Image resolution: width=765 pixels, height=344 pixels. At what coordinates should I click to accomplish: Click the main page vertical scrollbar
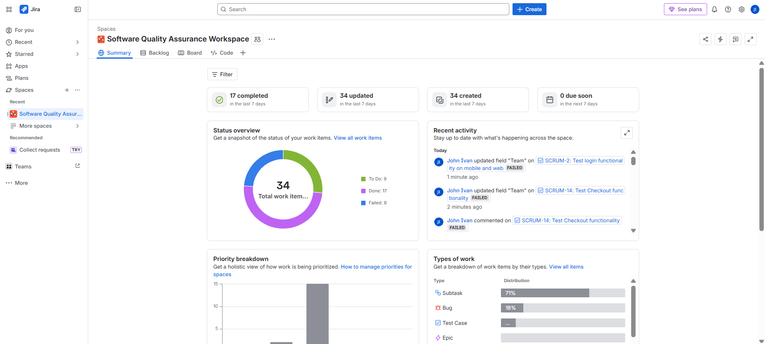pyautogui.click(x=761, y=149)
